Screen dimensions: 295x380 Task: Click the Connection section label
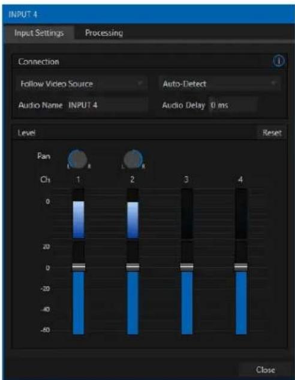click(x=38, y=61)
